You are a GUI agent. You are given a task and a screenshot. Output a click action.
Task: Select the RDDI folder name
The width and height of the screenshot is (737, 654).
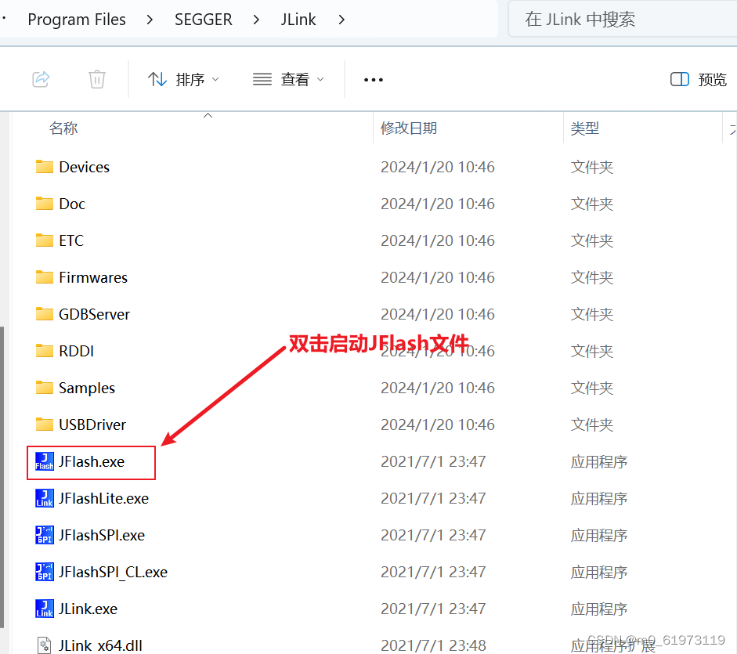(x=76, y=351)
